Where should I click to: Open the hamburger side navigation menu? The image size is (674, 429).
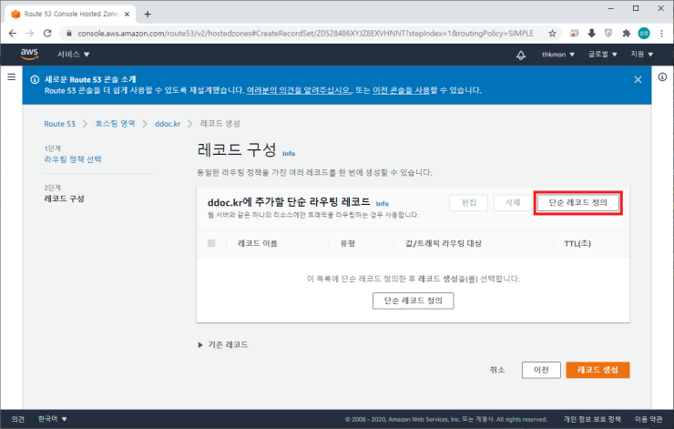point(11,78)
